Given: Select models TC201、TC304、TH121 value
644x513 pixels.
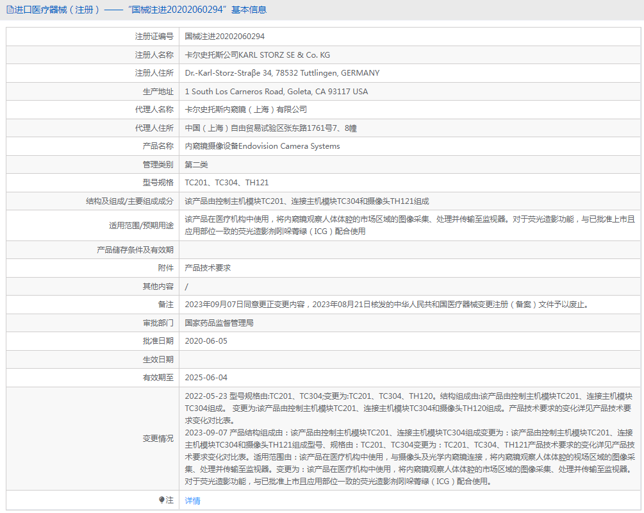Looking at the screenshot, I should tap(227, 183).
